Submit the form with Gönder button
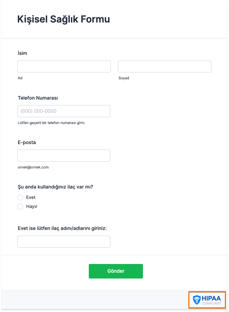Viewport: 229px width, 312px height. 116,271
